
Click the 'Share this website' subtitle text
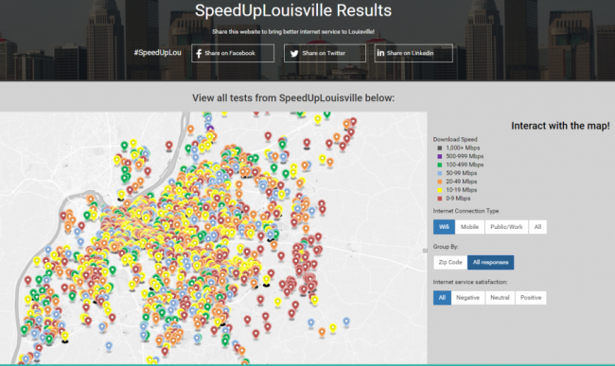point(293,32)
